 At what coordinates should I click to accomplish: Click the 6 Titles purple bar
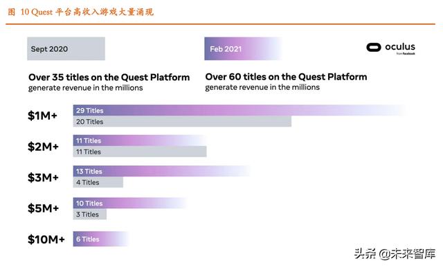(101, 239)
